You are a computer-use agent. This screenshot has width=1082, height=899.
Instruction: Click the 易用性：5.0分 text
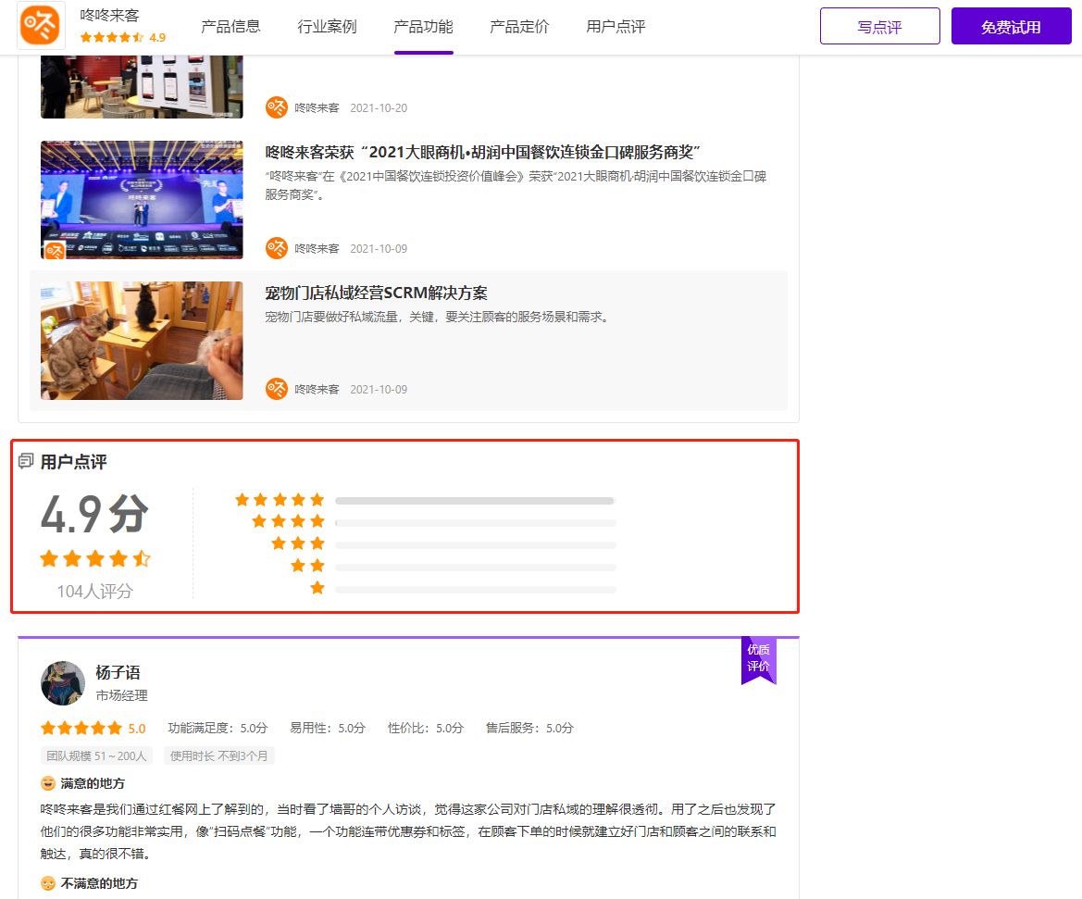(327, 728)
